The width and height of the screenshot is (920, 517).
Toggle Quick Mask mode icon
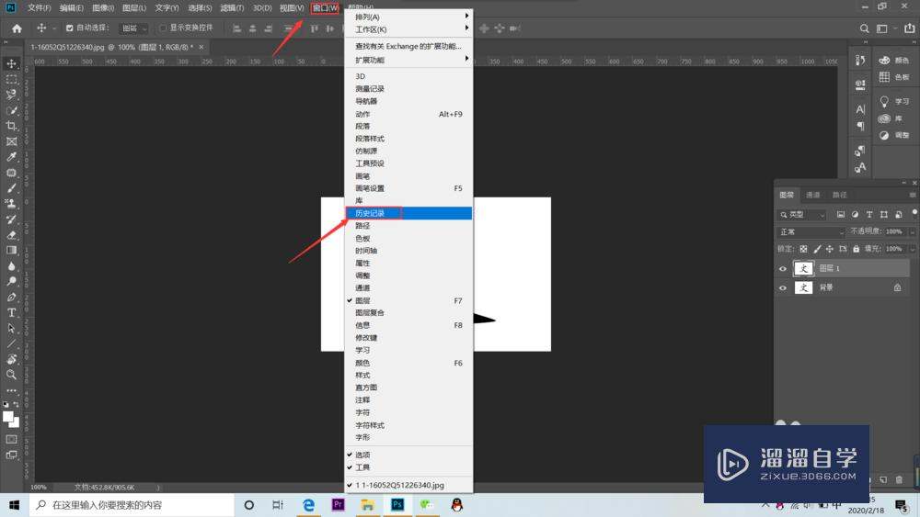(11, 439)
